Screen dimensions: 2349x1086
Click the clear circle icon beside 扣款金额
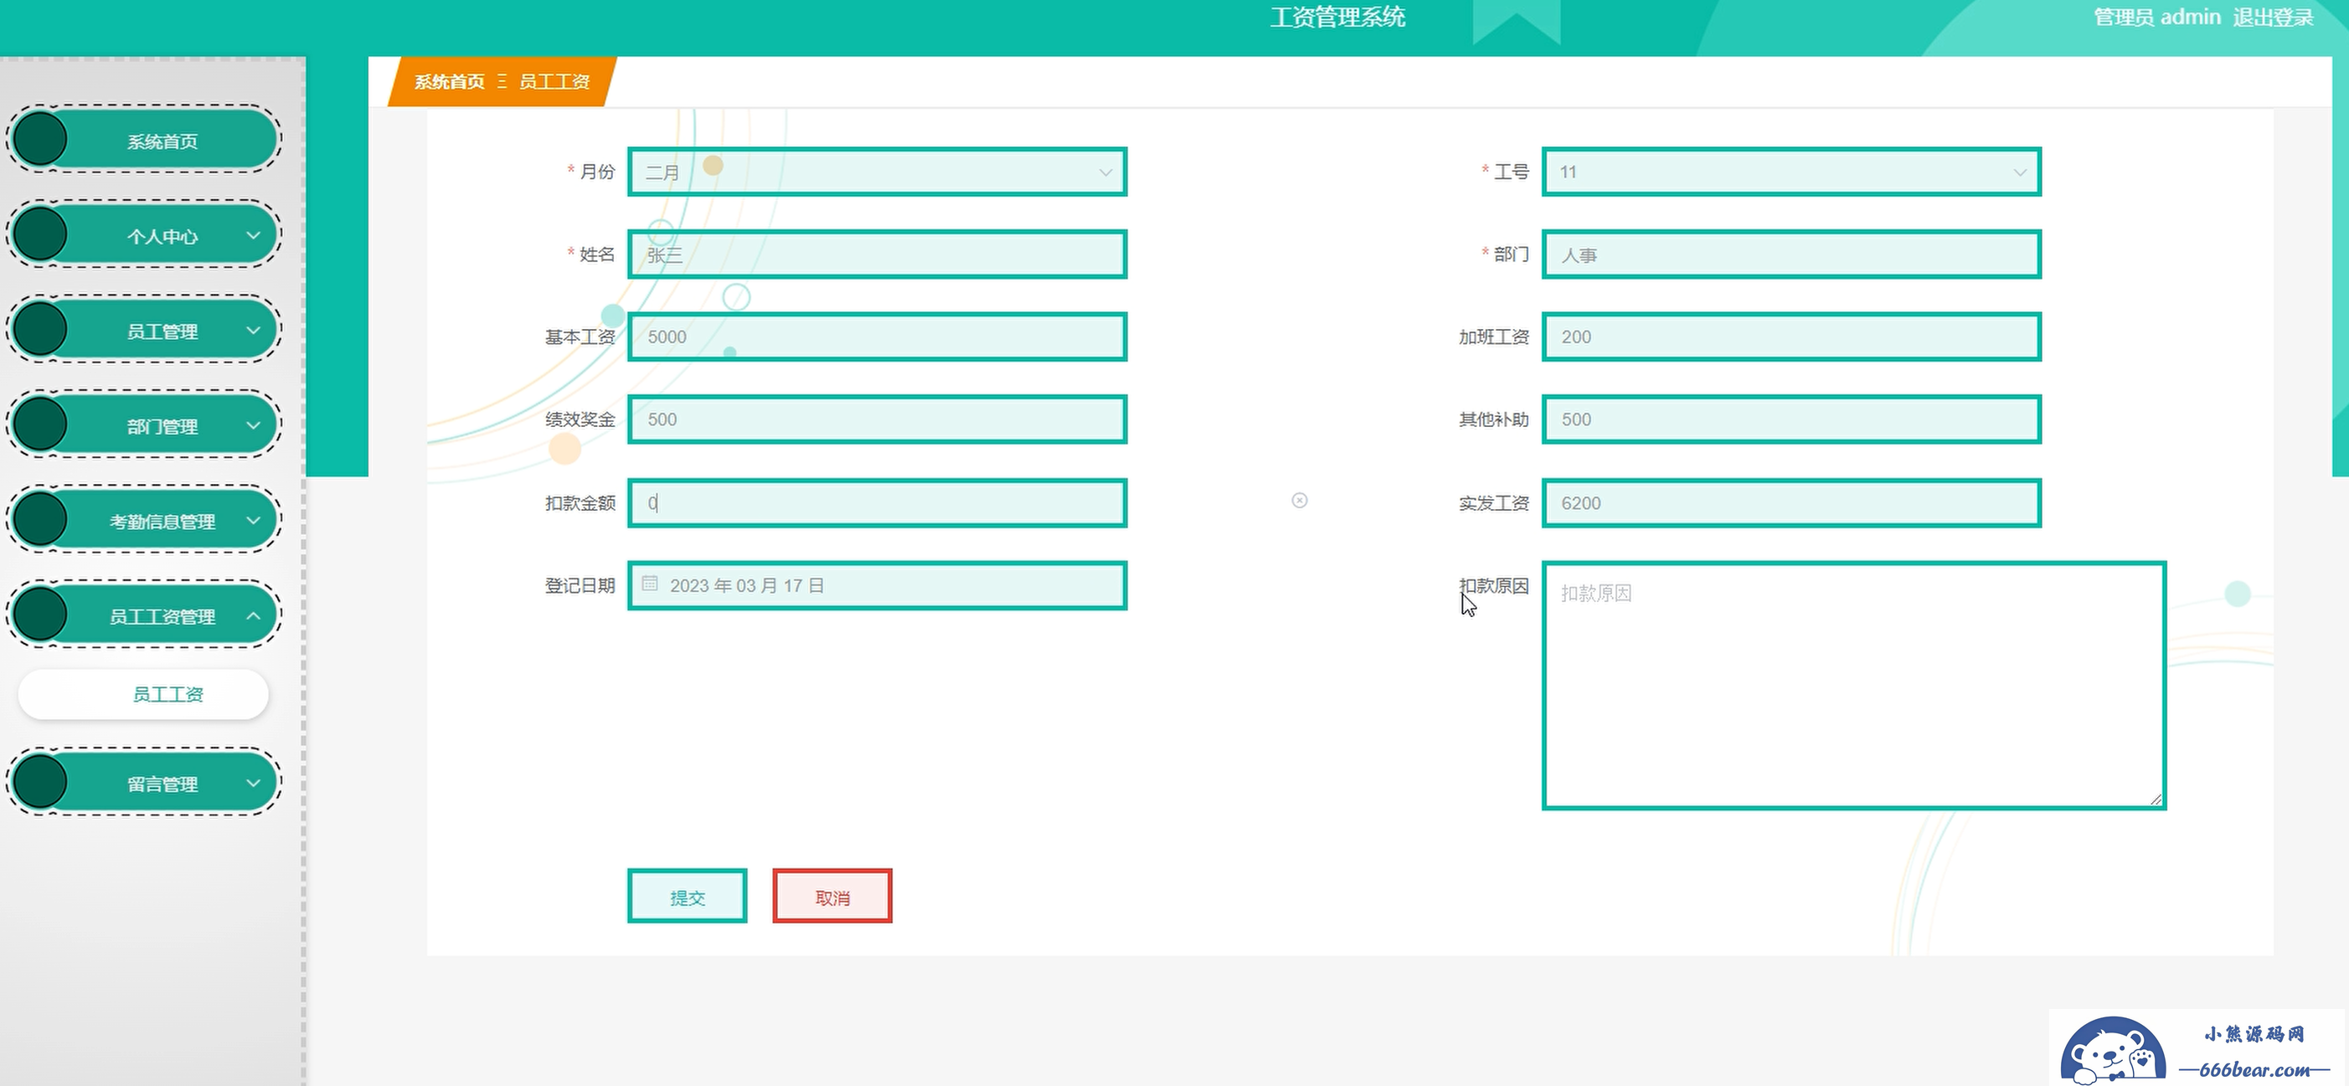pyautogui.click(x=1300, y=501)
